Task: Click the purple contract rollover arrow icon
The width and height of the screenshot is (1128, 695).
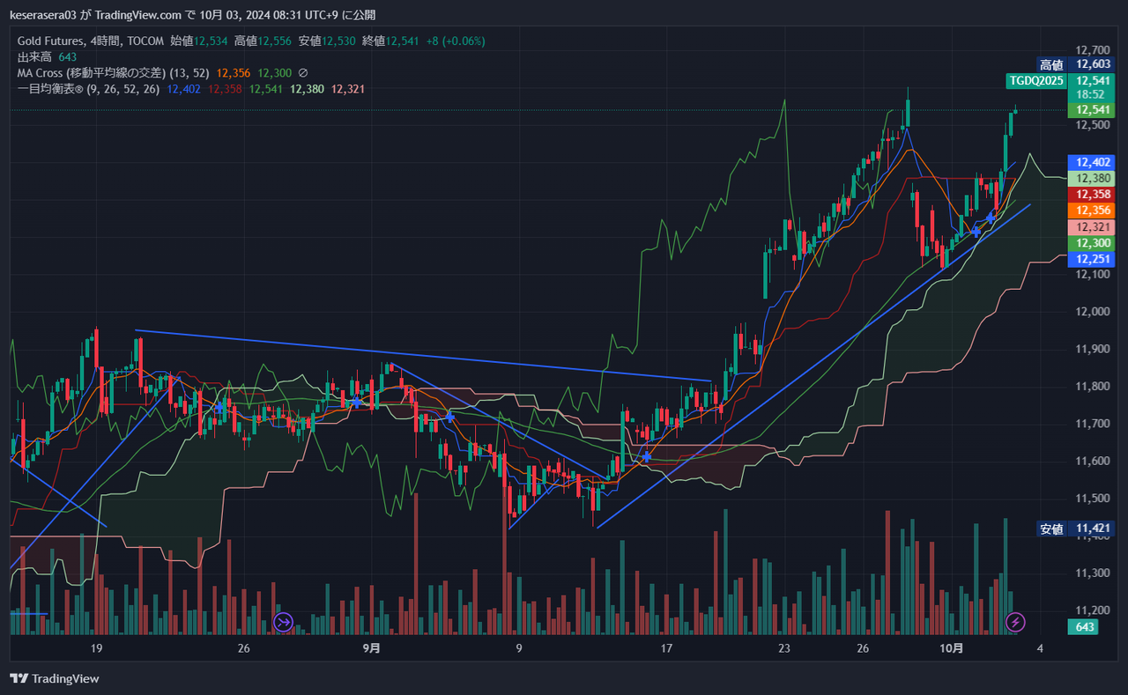Action: 283,623
